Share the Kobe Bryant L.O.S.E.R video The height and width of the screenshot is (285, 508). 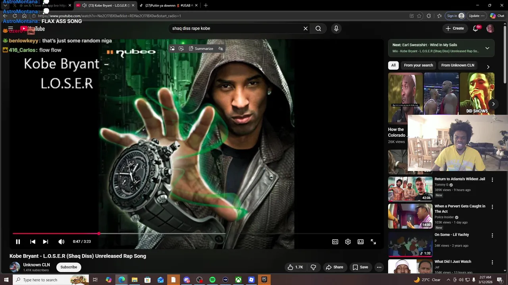[x=334, y=267]
